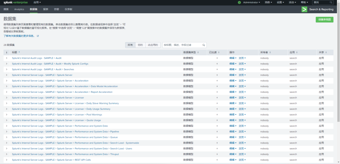Click the magnifier icon in the top search box
The height and width of the screenshot is (164, 340).
[331, 2]
